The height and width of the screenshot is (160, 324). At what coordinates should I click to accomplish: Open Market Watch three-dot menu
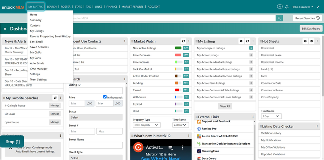click(x=189, y=41)
